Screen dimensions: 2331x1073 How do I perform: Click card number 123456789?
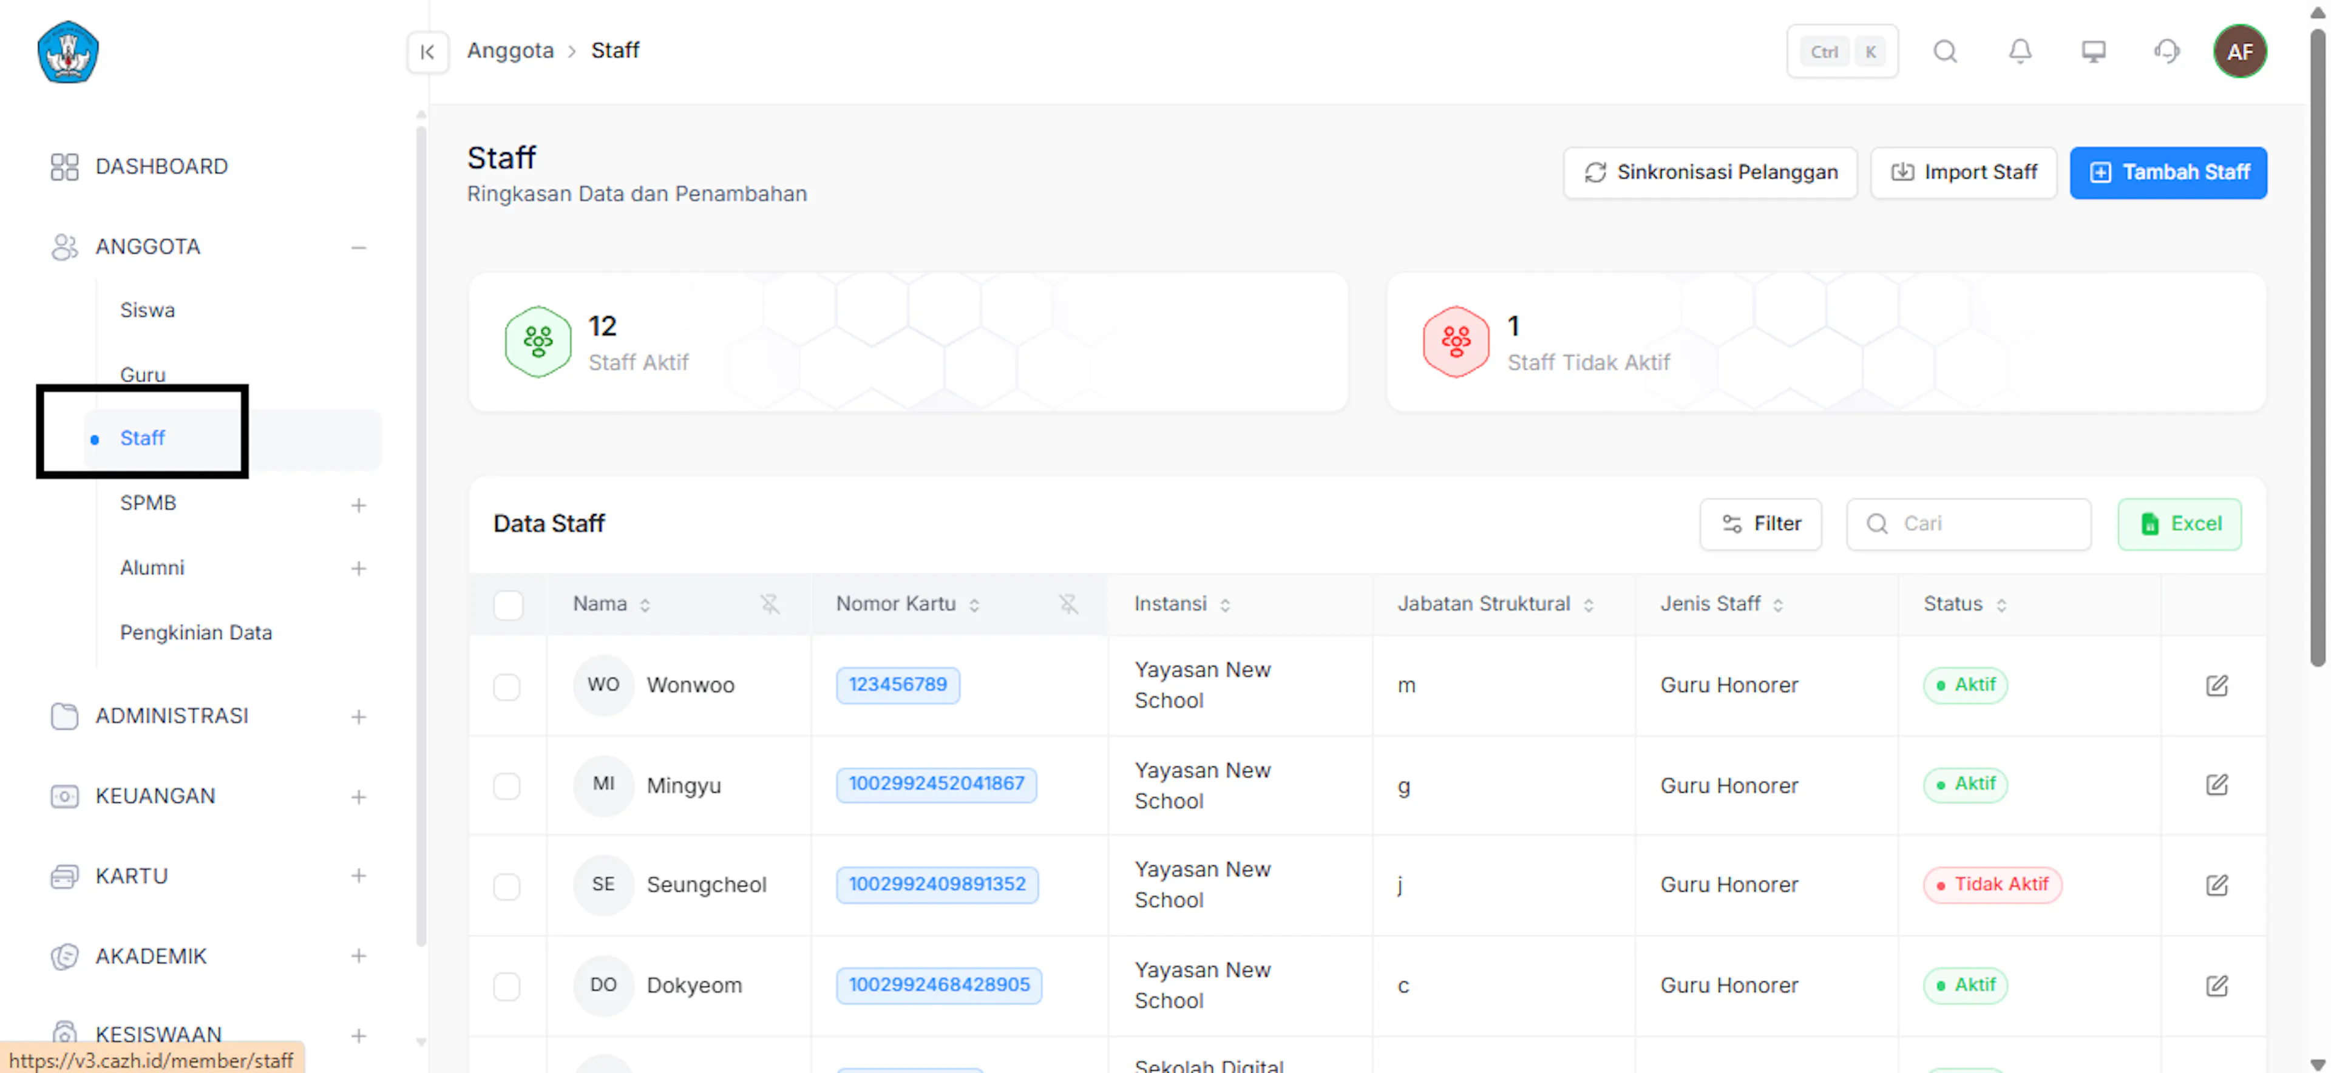898,685
